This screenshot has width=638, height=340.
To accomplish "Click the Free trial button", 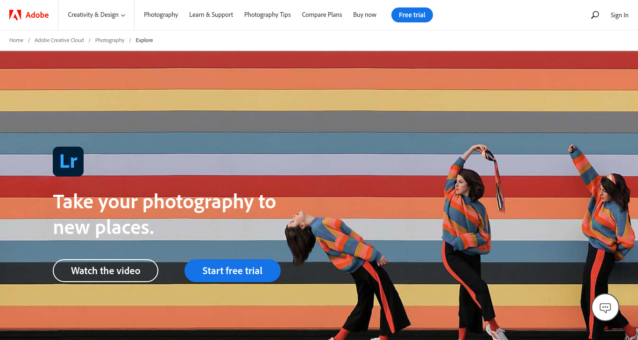I will click(412, 15).
